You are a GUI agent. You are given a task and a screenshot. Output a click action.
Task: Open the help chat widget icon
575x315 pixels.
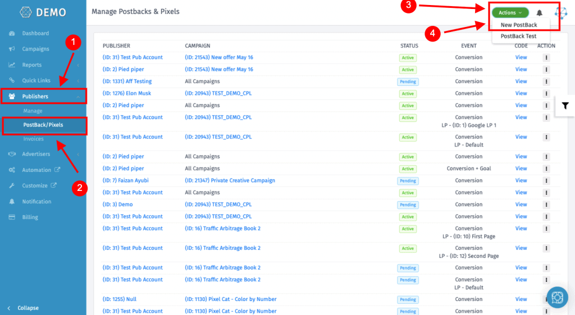coord(556,297)
